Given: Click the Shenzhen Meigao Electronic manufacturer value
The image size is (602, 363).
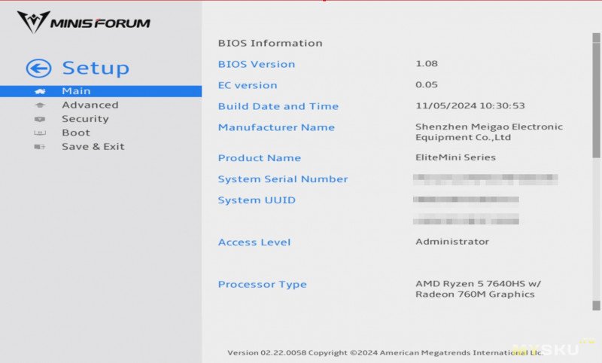Looking at the screenshot, I should tap(489, 132).
